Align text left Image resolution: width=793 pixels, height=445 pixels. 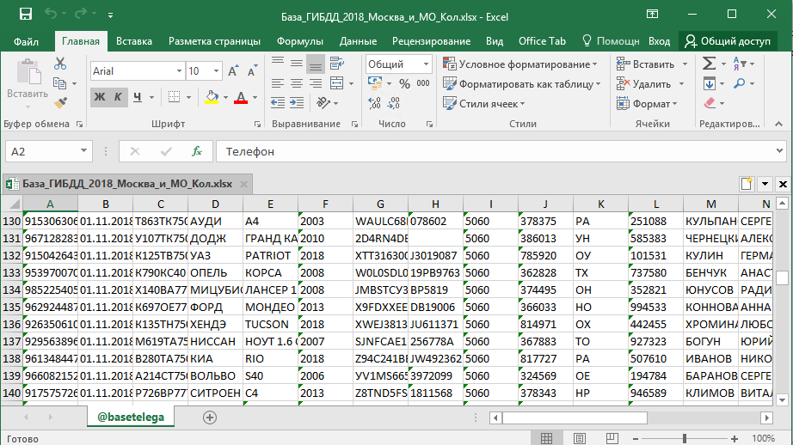[x=278, y=83]
